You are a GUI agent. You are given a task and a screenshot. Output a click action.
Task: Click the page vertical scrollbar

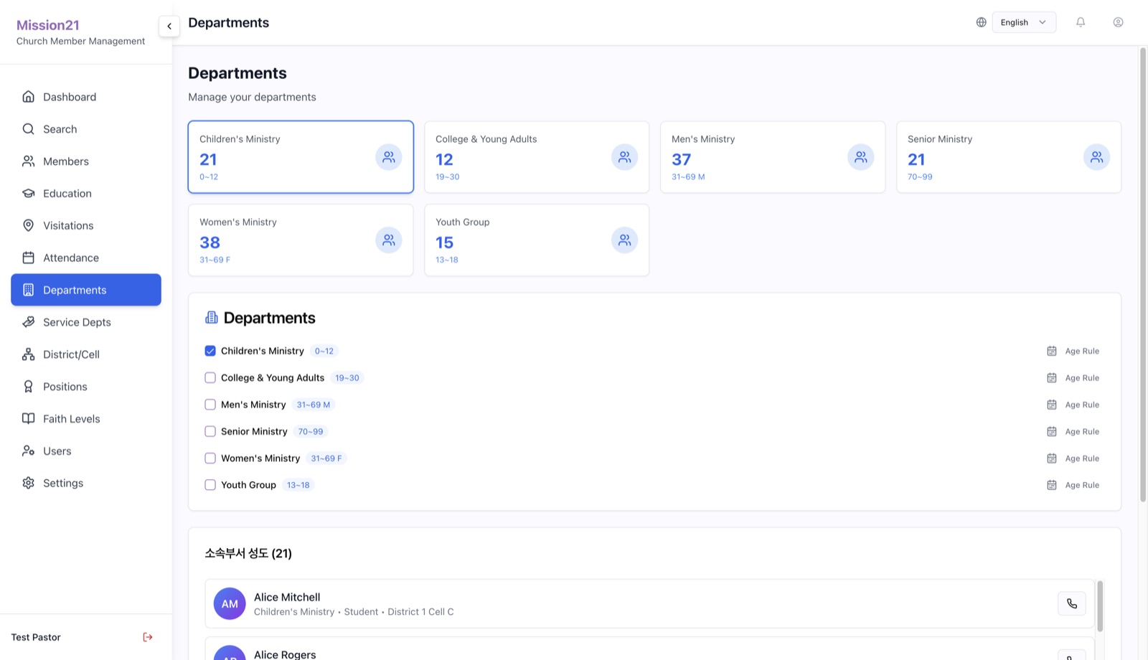click(x=1143, y=275)
